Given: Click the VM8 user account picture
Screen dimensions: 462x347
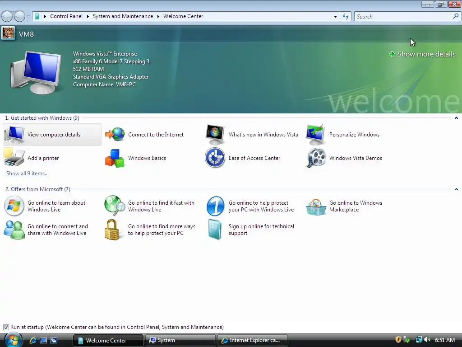Looking at the screenshot, I should click(x=8, y=33).
